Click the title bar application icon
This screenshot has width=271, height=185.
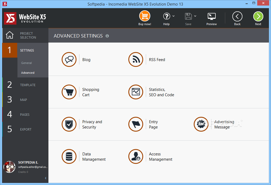tap(5, 4)
